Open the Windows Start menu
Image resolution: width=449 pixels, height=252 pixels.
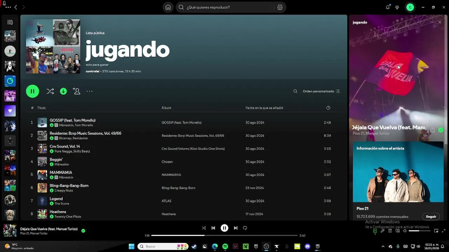click(132, 246)
